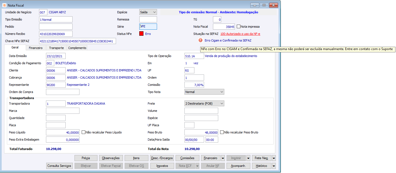Open the Tipo Nota dropdown
This screenshot has height=173, width=396.
pos(204,92)
